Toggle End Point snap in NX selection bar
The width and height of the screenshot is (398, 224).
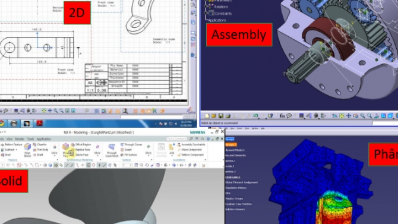67,165
